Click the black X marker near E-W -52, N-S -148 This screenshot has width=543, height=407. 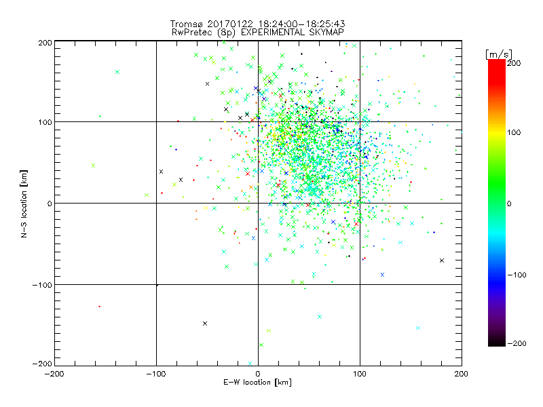[205, 324]
